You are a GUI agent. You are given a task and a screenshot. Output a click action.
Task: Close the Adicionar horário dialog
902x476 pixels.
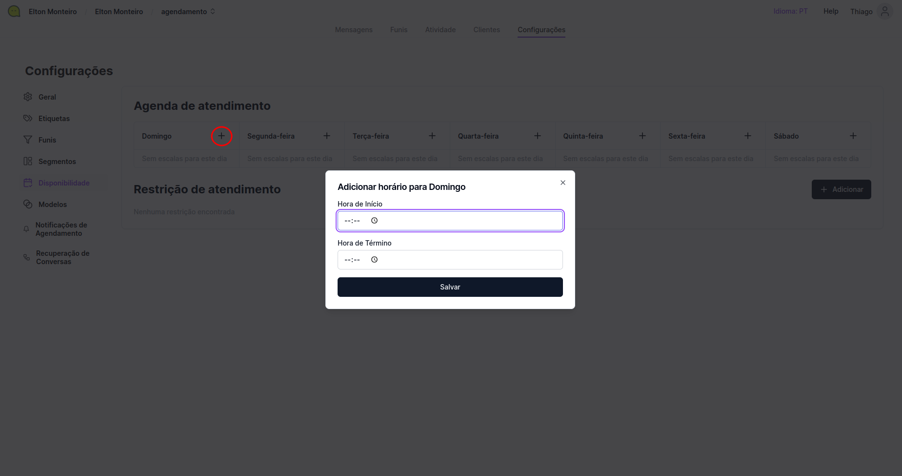pyautogui.click(x=563, y=183)
